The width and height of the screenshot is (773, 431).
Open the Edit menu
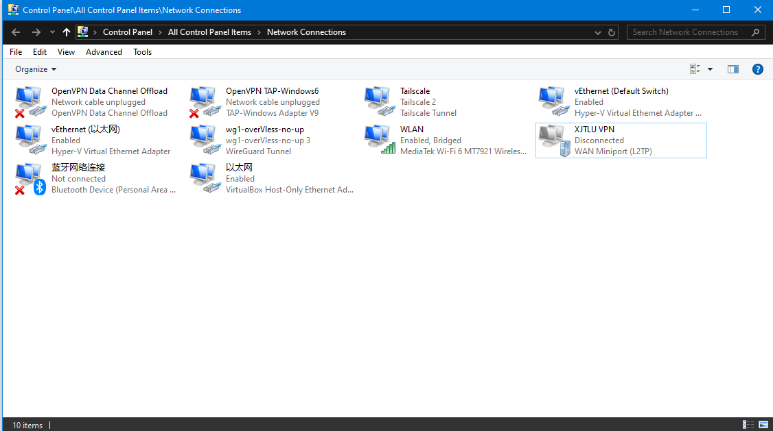pos(39,51)
